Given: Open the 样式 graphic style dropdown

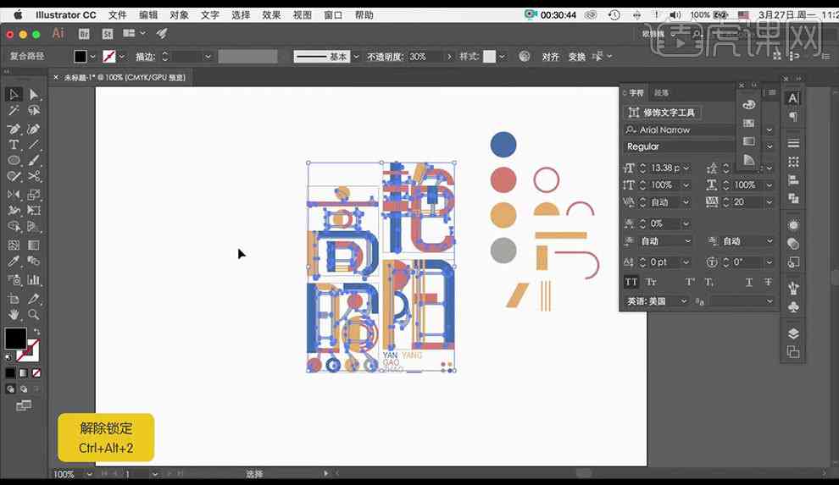Looking at the screenshot, I should (502, 56).
